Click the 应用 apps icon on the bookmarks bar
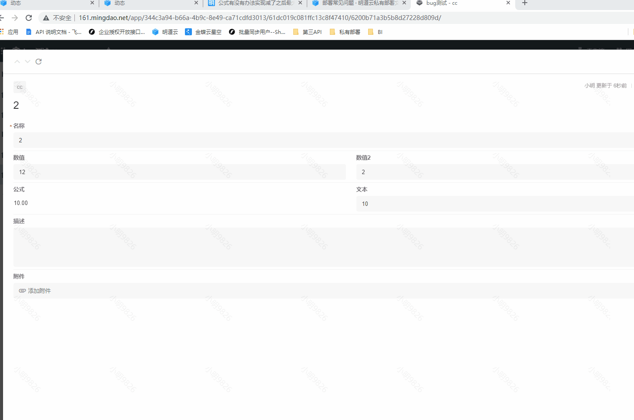This screenshot has width=634, height=420. coord(5,31)
